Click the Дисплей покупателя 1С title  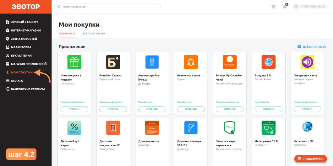(110, 143)
